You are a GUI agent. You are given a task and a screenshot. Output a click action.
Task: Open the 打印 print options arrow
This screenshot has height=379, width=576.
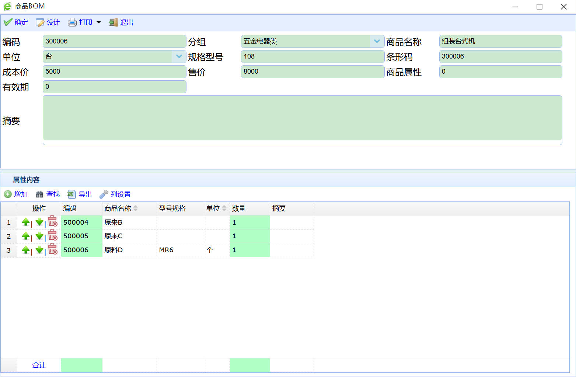click(99, 22)
